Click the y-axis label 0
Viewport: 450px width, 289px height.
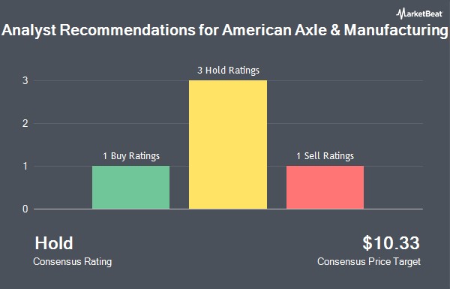pyautogui.click(x=25, y=209)
